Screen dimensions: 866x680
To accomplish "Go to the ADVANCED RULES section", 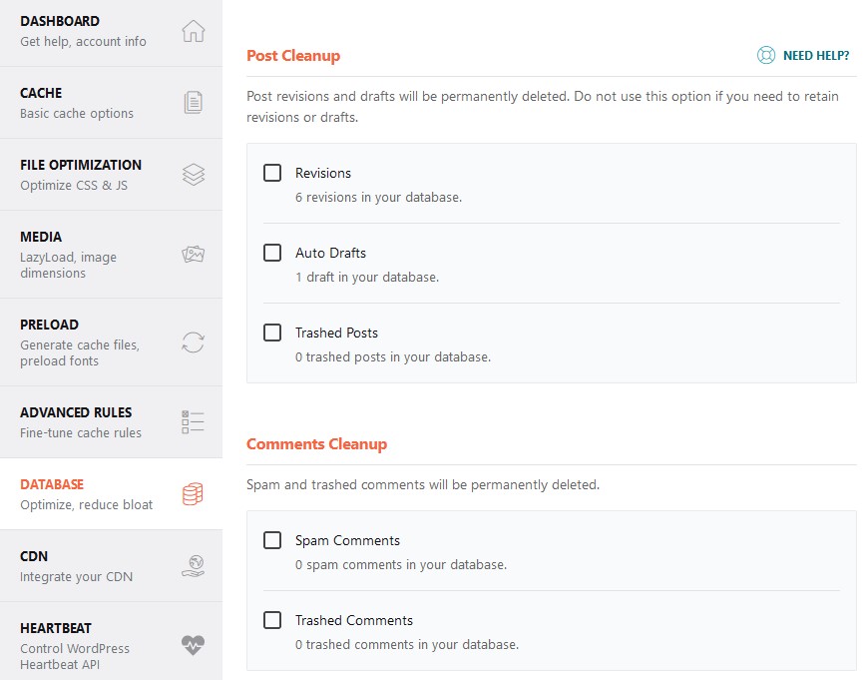I will [x=111, y=422].
